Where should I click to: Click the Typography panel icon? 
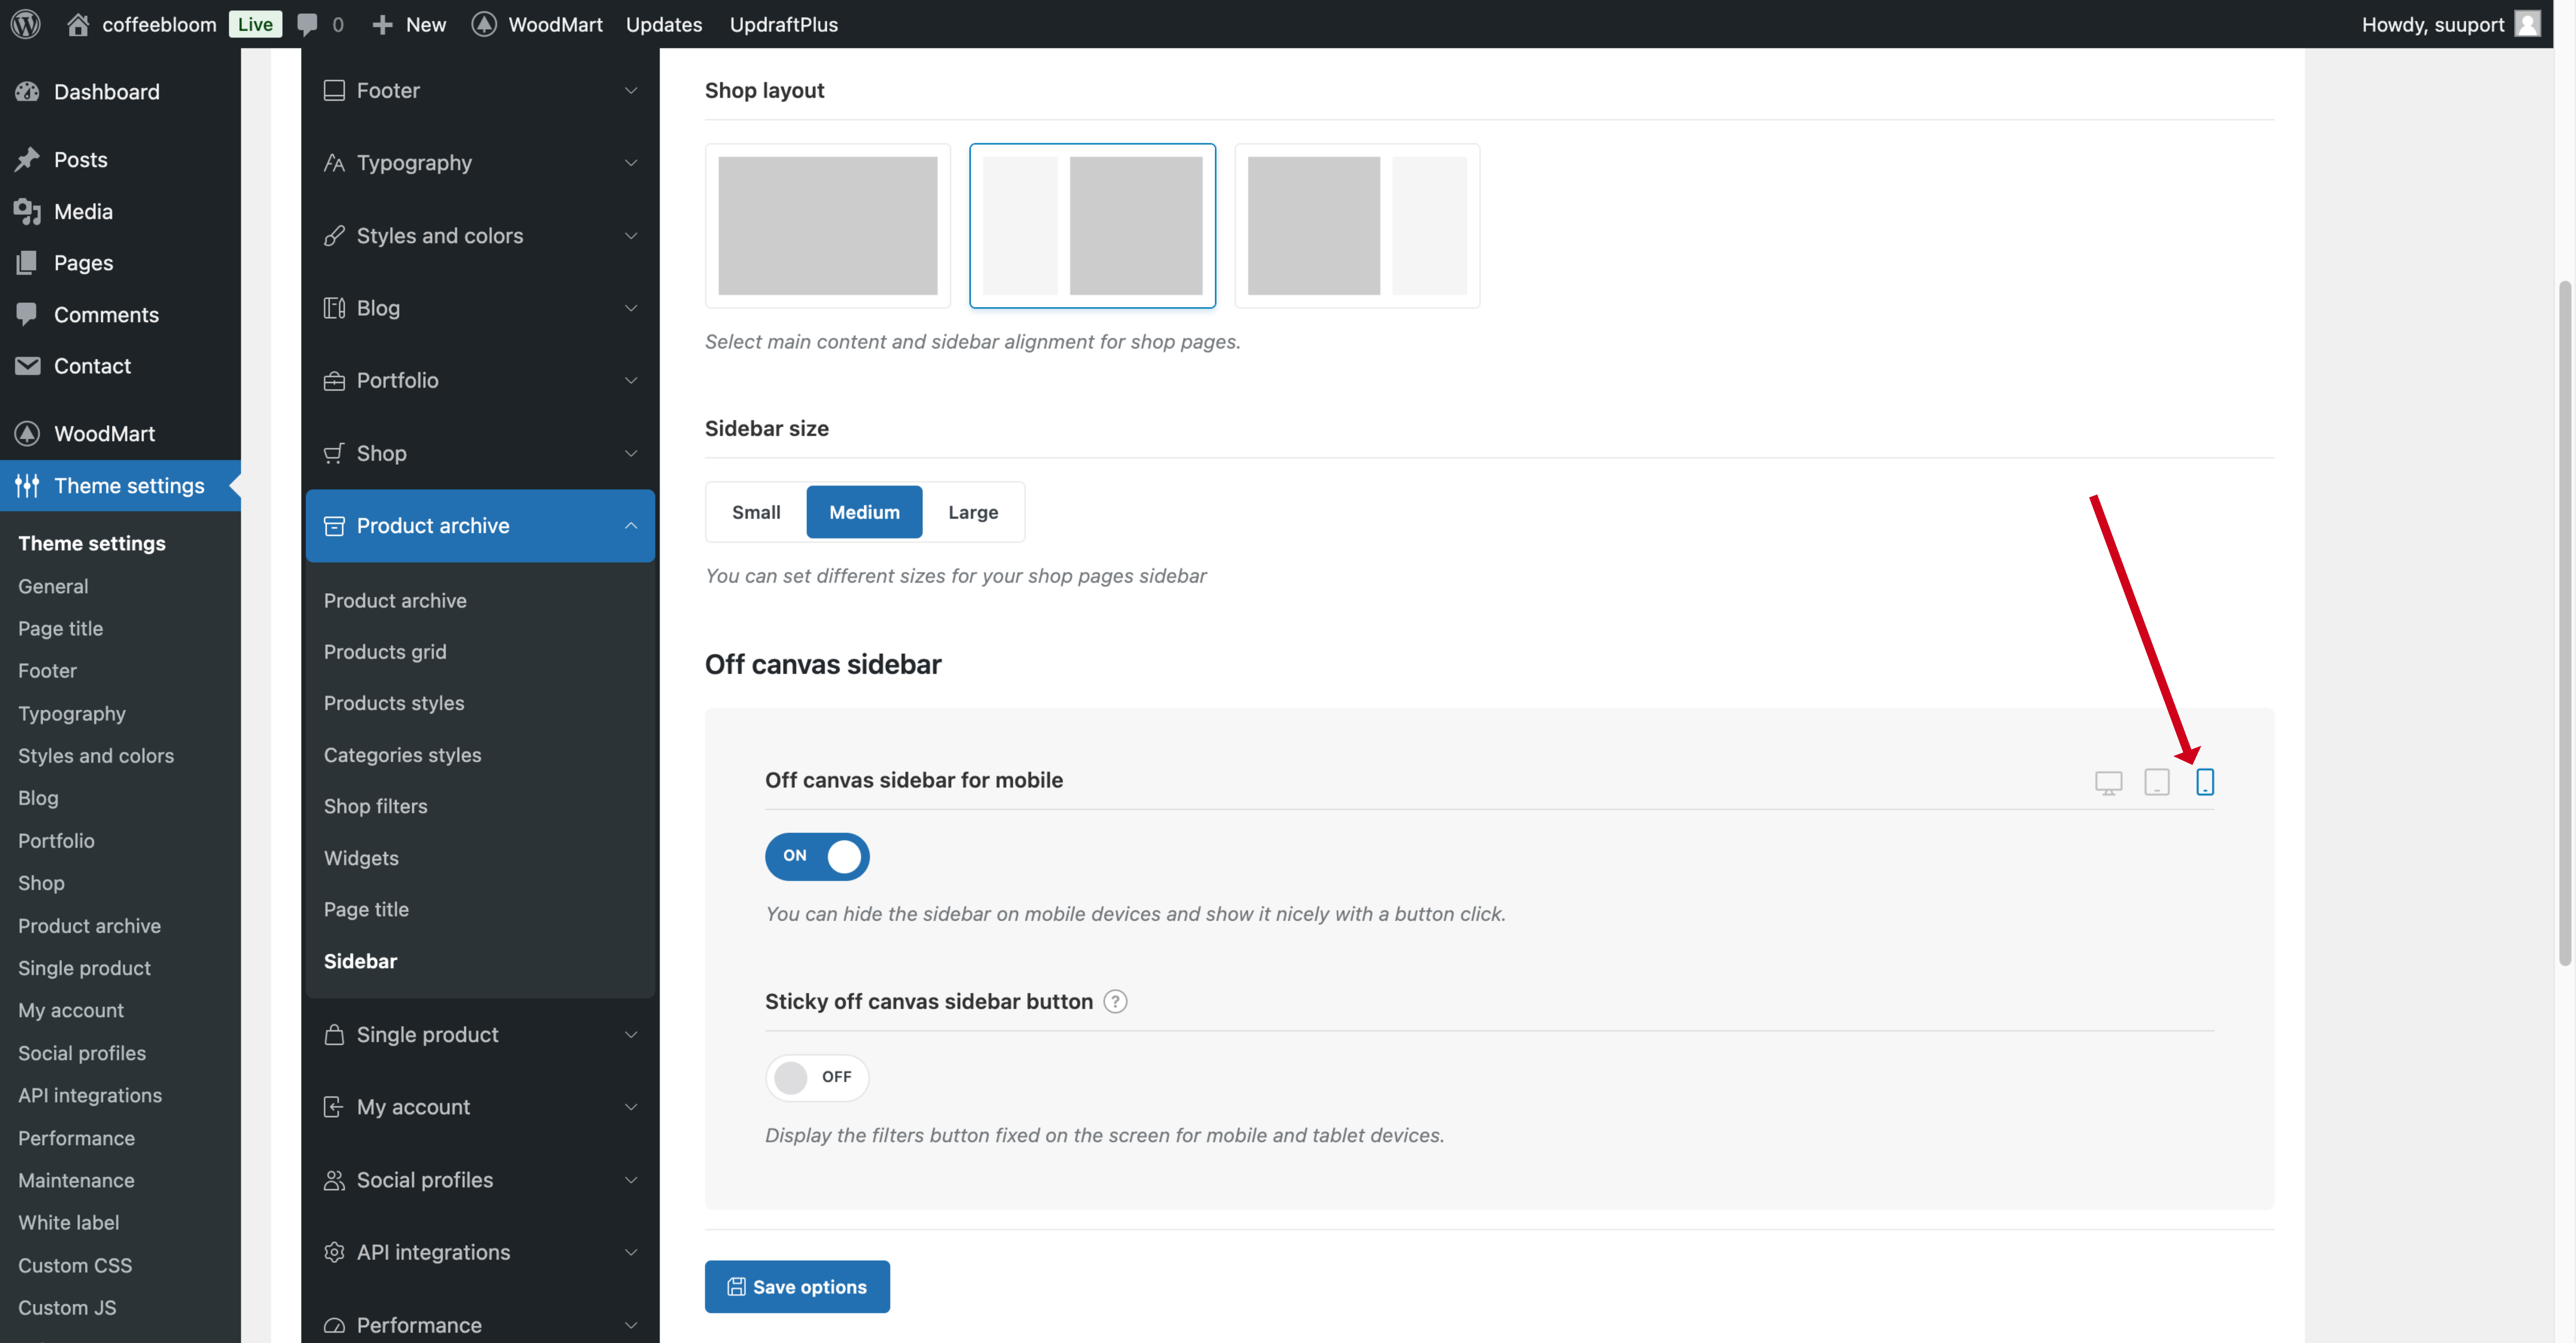coord(334,163)
